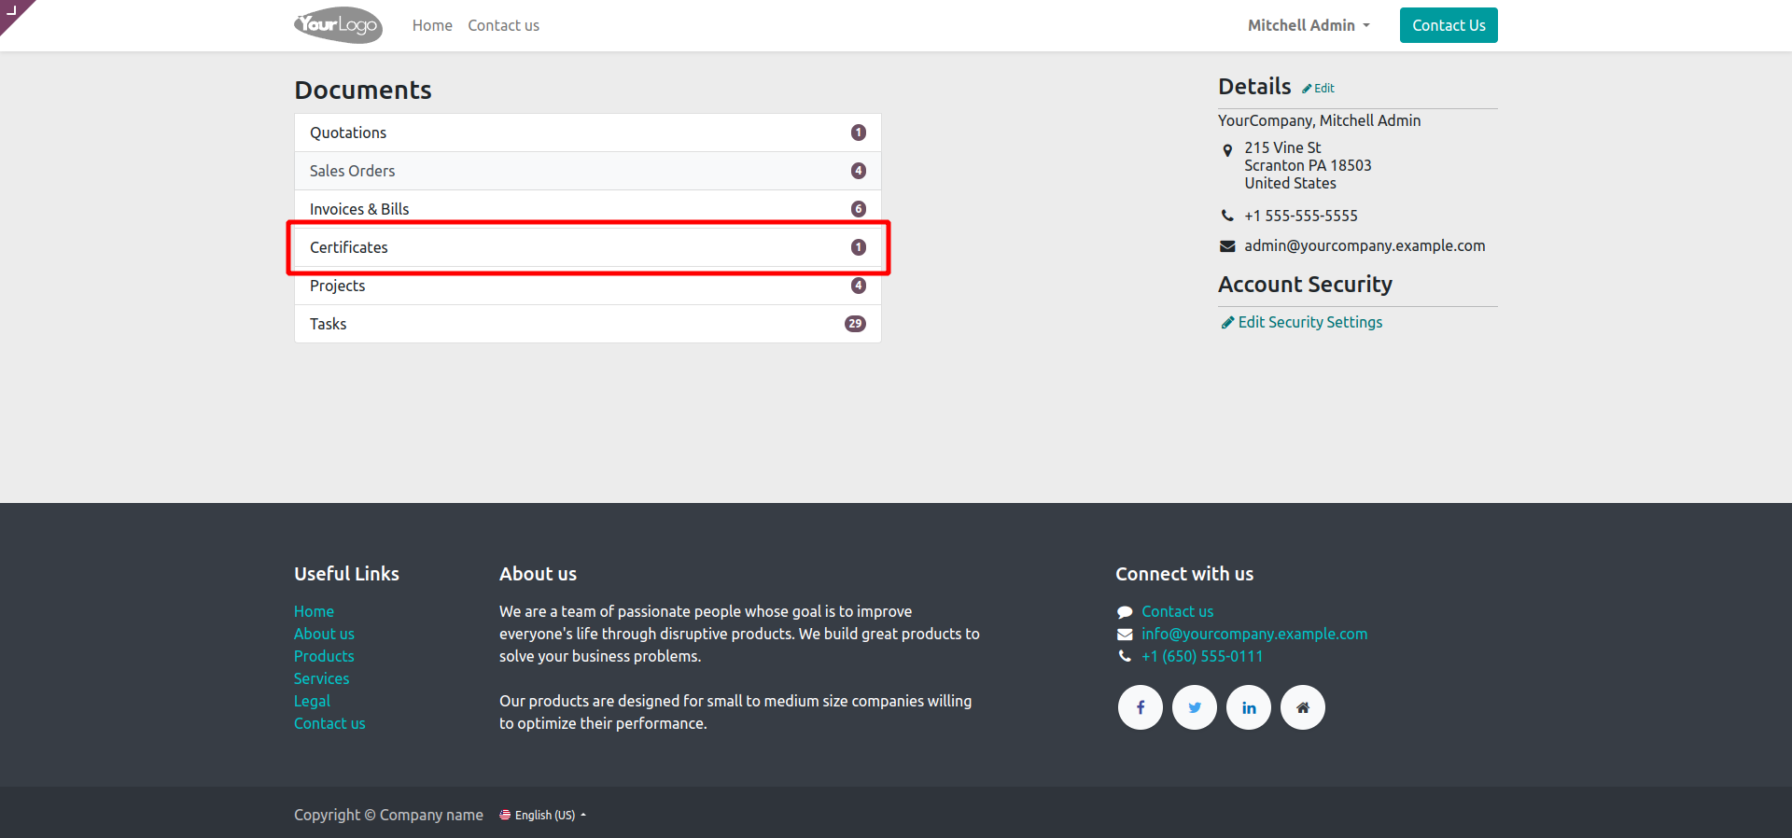Click the Tasks count badge 29
Screen dimensions: 1792x838
click(854, 324)
